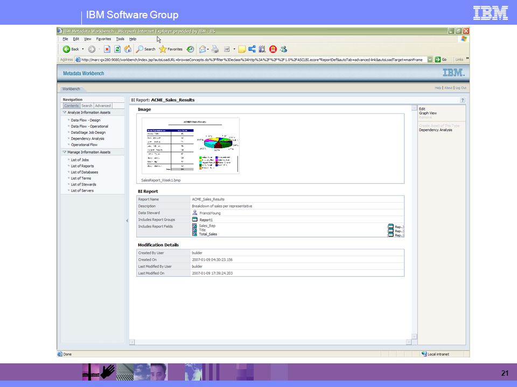Switch to Search navigation tab
Viewport: 517px width, 387px height.
87,106
